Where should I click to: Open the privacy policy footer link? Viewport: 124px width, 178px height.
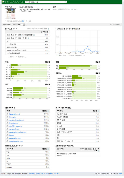(x=42, y=174)
